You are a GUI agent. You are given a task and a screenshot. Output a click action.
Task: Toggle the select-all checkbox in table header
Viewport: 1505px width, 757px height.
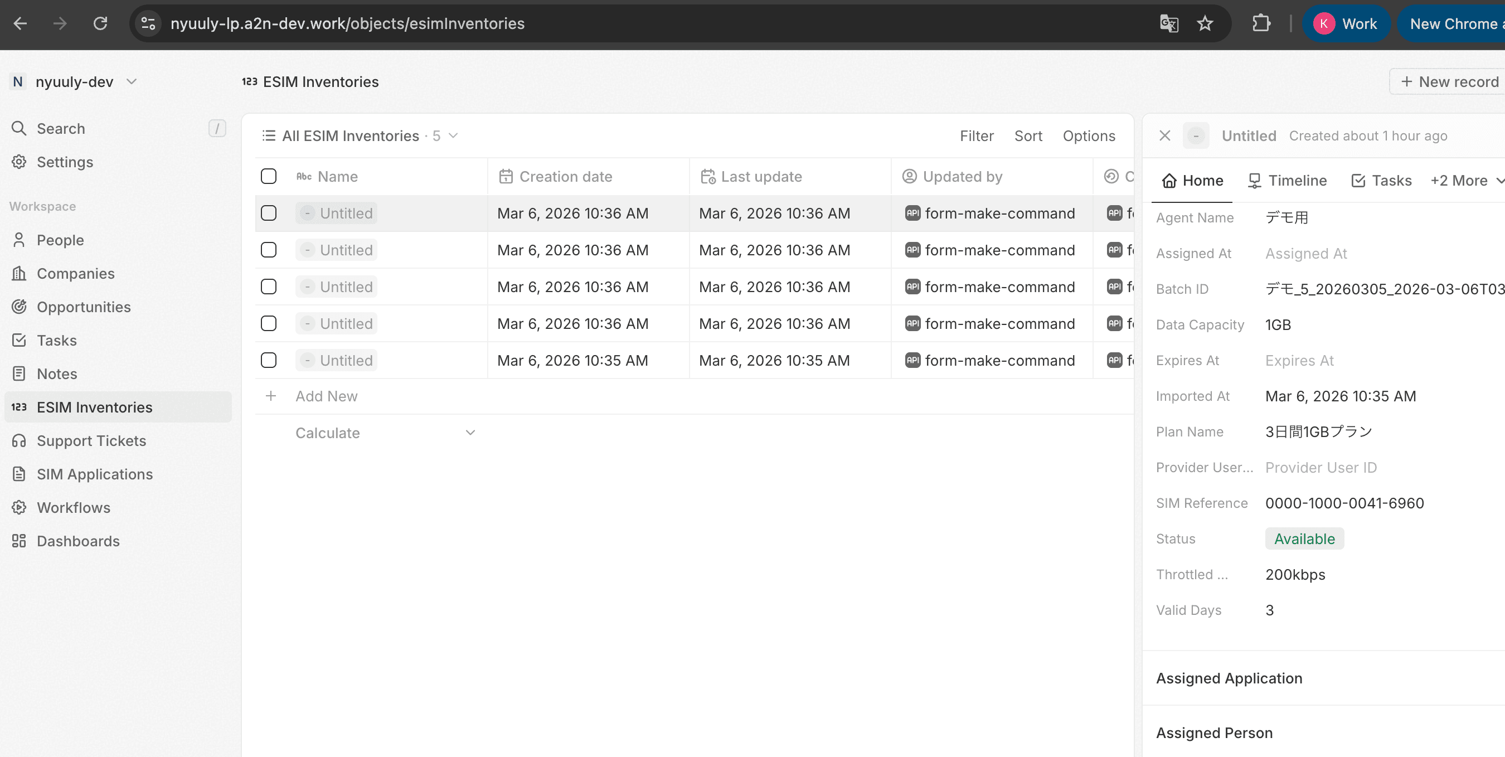tap(269, 176)
